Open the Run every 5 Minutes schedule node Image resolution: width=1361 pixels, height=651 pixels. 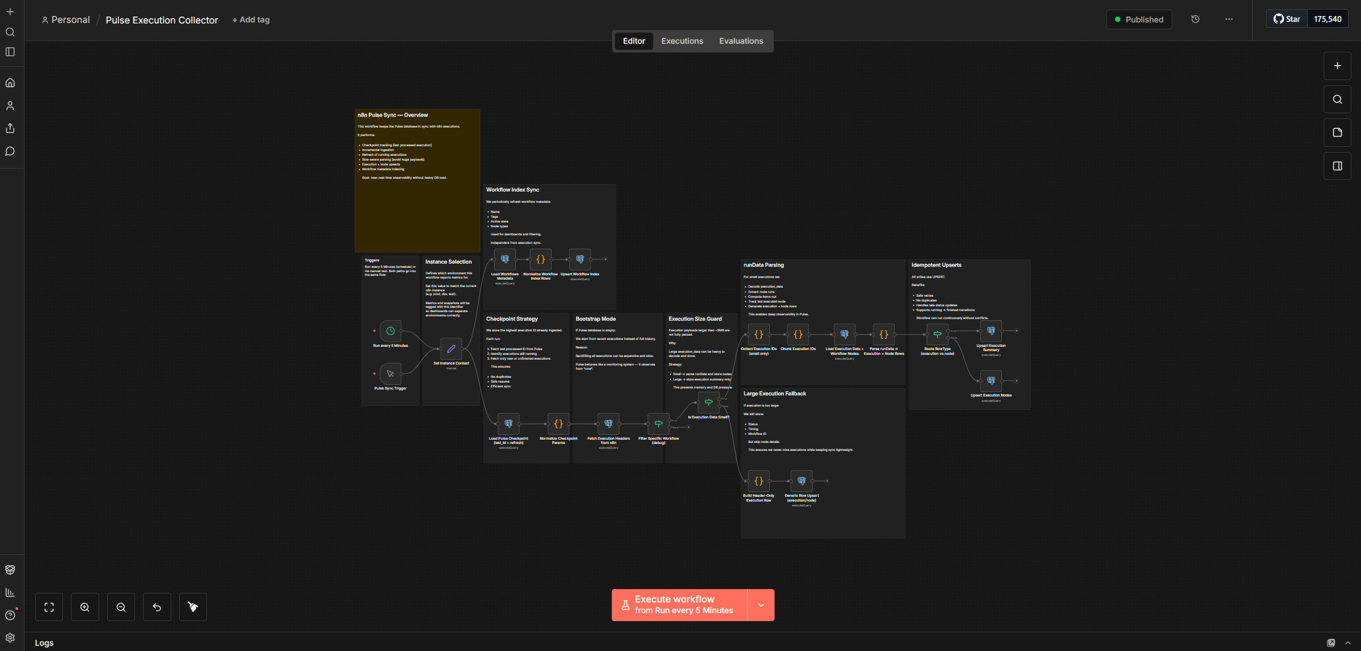point(391,331)
